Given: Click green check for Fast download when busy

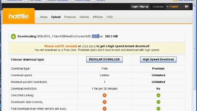Looking at the screenshot, I should click(x=158, y=109).
